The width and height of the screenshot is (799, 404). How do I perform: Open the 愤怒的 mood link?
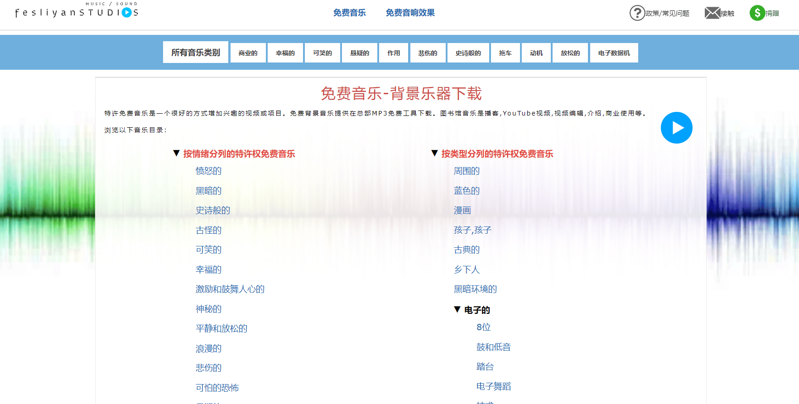tap(208, 171)
